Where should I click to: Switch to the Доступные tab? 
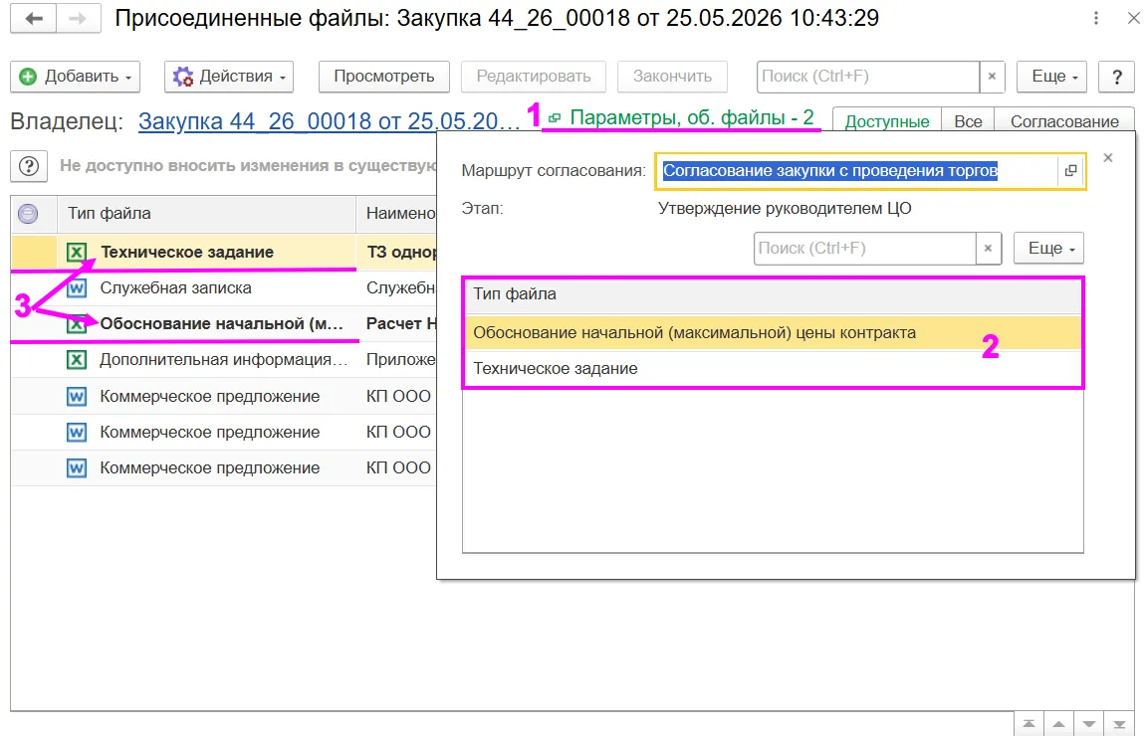[886, 121]
